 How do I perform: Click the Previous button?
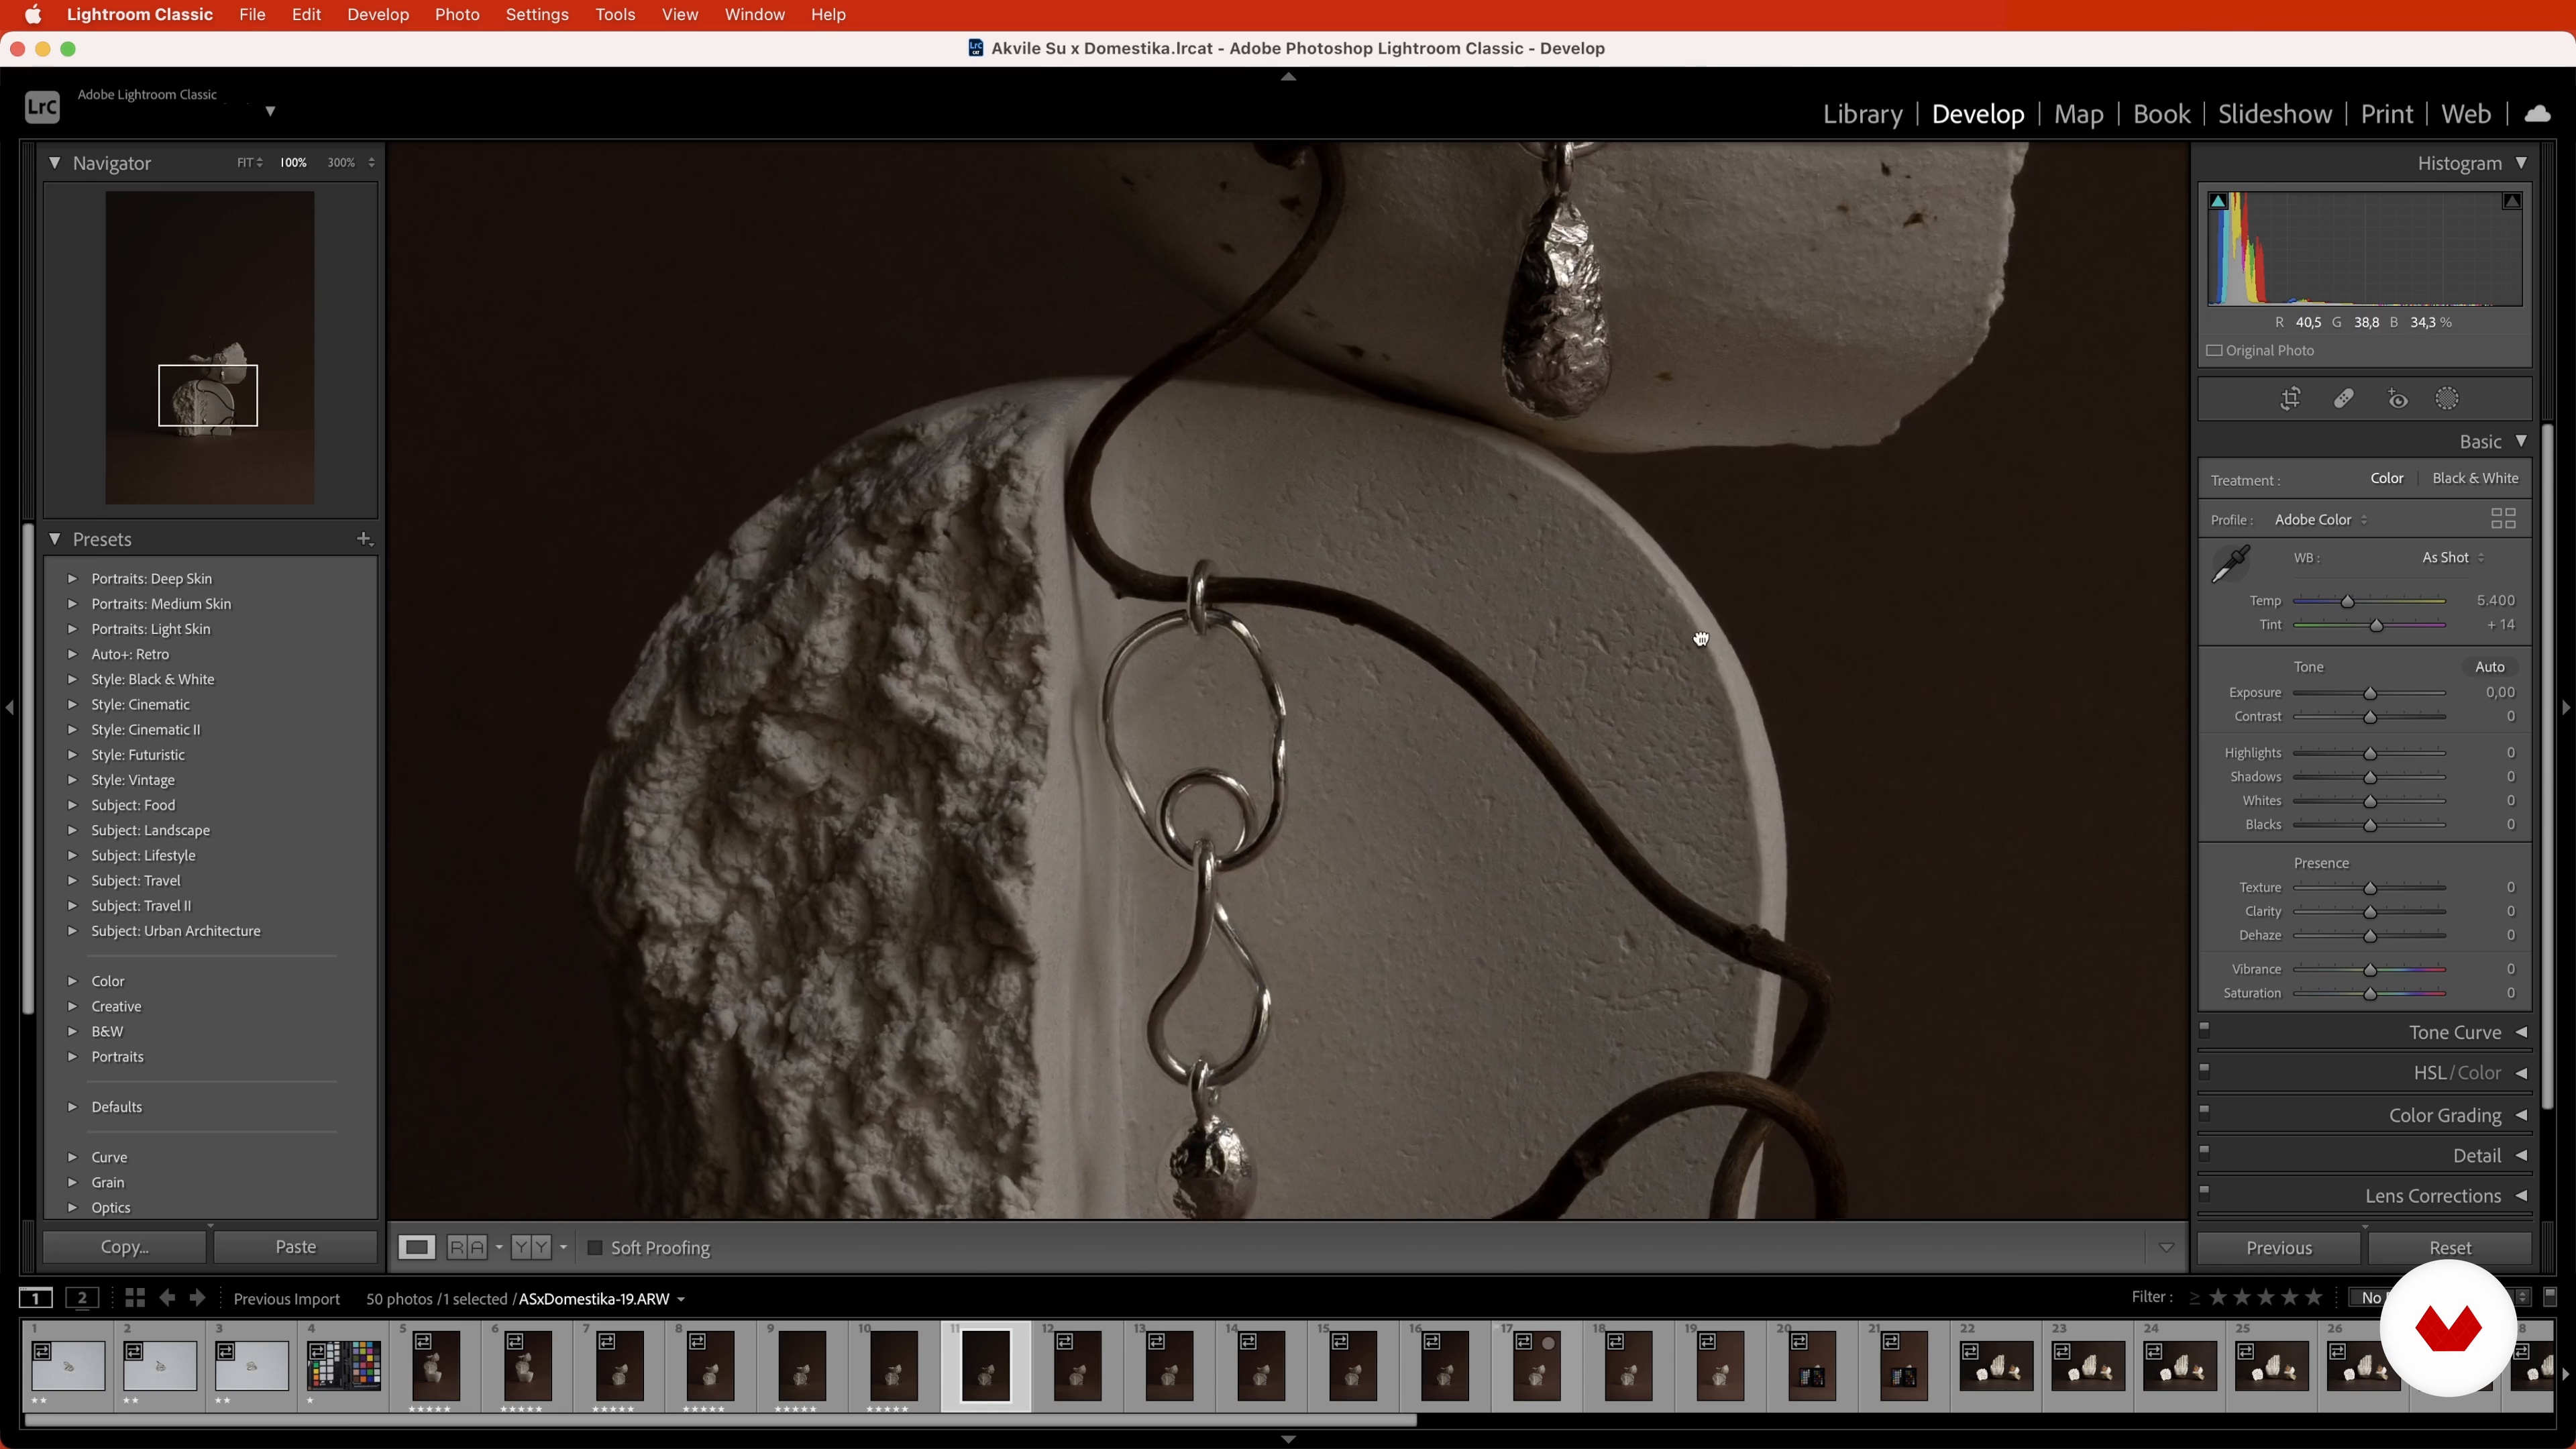click(2279, 1248)
